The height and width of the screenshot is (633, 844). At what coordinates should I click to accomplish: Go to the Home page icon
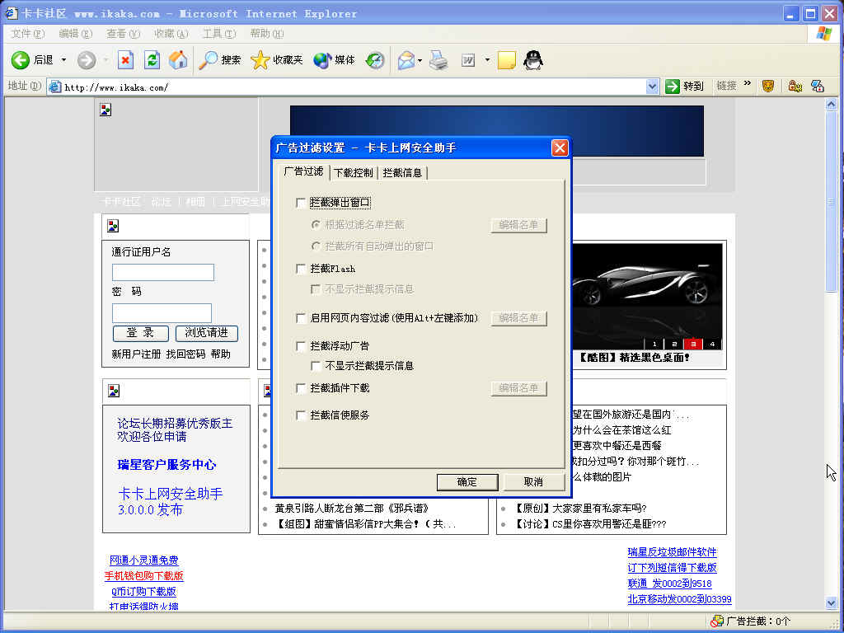point(178,59)
